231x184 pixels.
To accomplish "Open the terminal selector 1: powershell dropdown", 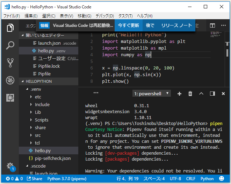I will tap(152, 94).
